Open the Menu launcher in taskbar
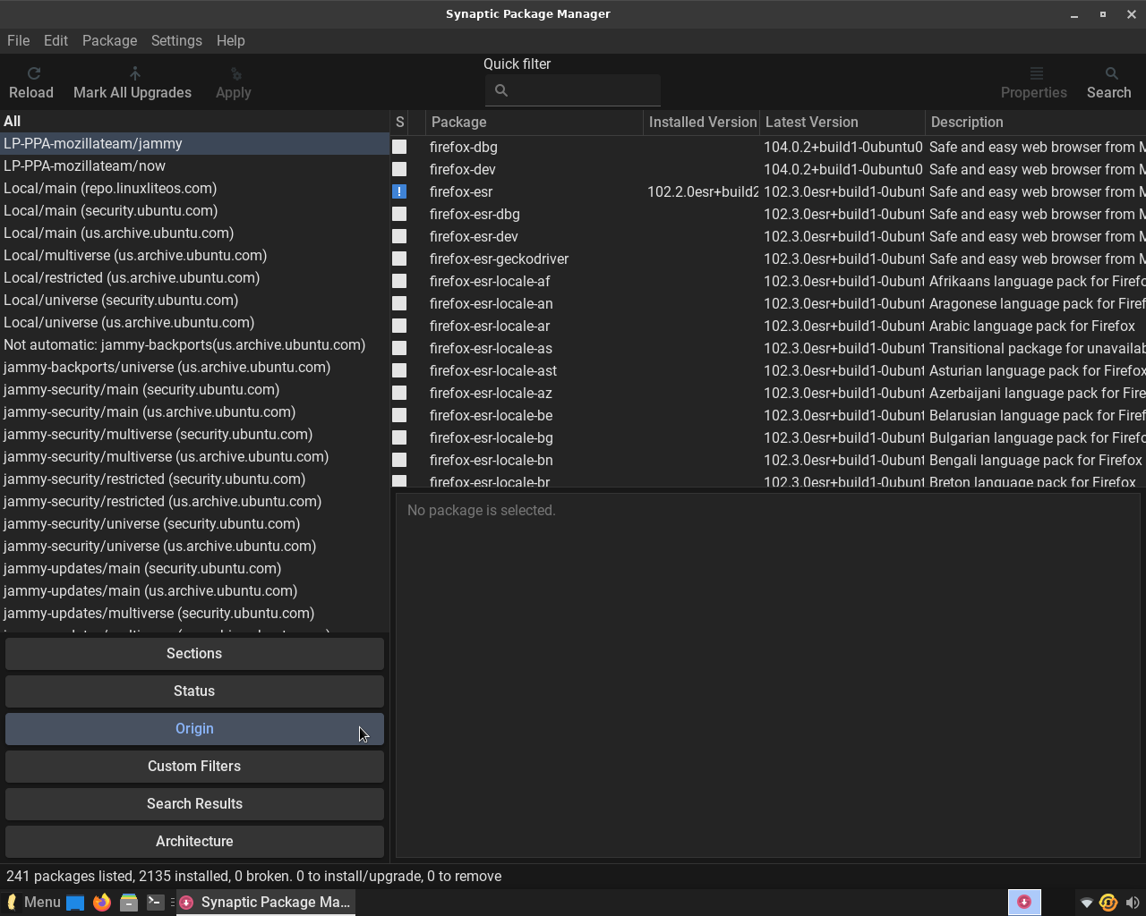This screenshot has height=916, width=1146. pyautogui.click(x=34, y=902)
